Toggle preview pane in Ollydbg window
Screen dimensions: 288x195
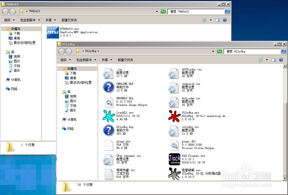pyautogui.click(x=274, y=60)
